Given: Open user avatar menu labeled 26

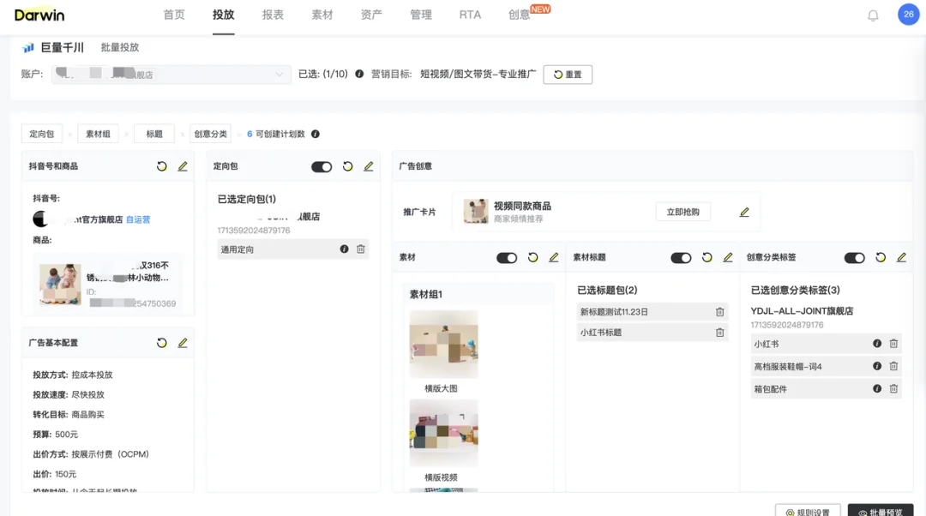Looking at the screenshot, I should pyautogui.click(x=908, y=15).
